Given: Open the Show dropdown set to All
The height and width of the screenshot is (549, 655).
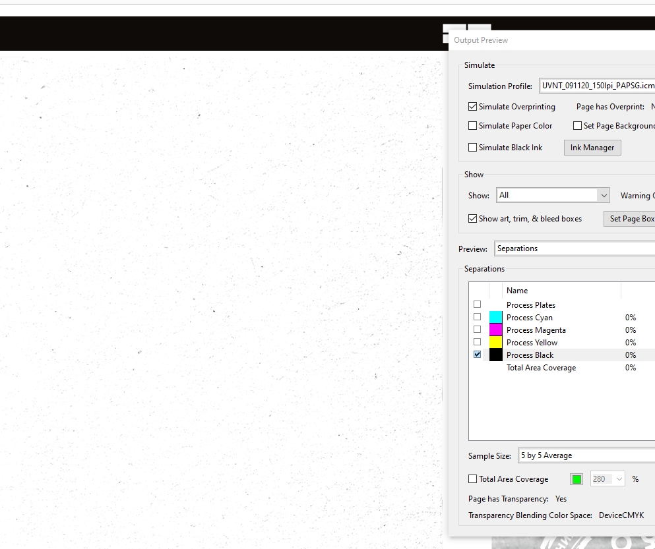Looking at the screenshot, I should pyautogui.click(x=553, y=195).
